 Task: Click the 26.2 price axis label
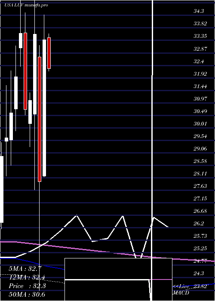pos(199,224)
